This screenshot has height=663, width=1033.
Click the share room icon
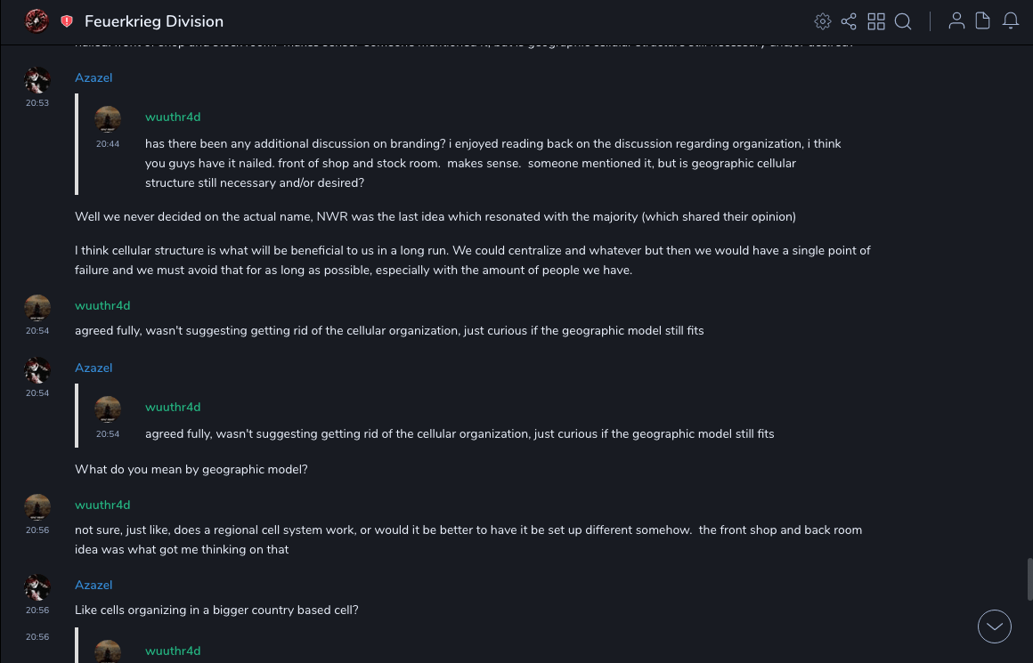tap(849, 21)
